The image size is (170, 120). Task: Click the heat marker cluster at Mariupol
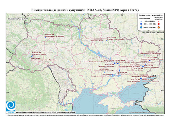tap(141, 78)
